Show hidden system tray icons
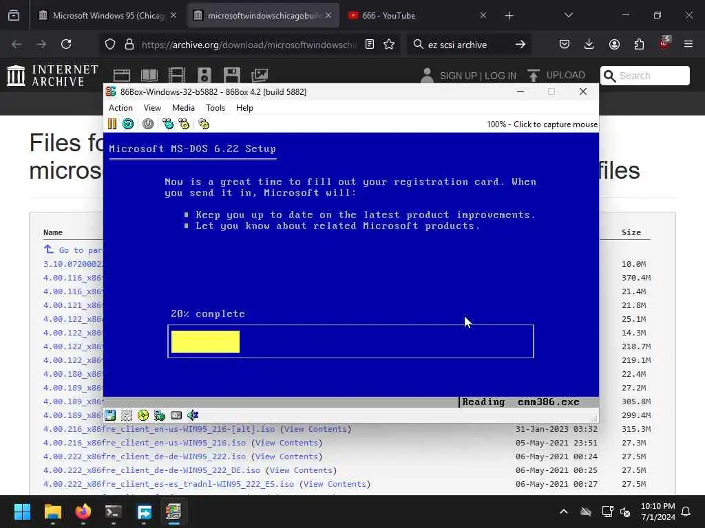This screenshot has width=705, height=528. point(563,511)
